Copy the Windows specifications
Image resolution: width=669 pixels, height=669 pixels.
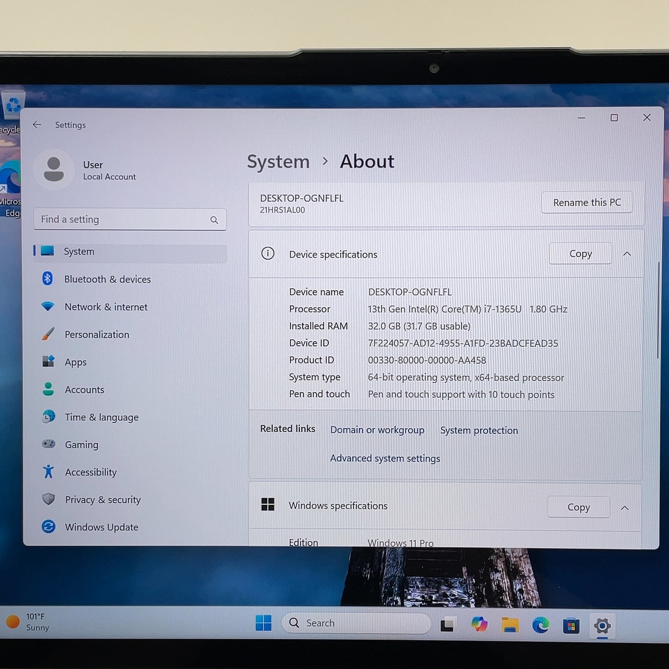pos(579,507)
